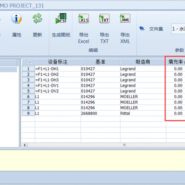Select row header 9

coord(28,113)
